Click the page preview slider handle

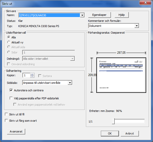pos(113,121)
